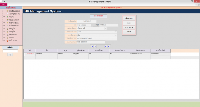The image size is (200, 107).
Task: Click the admin username label
Action: 10,47
